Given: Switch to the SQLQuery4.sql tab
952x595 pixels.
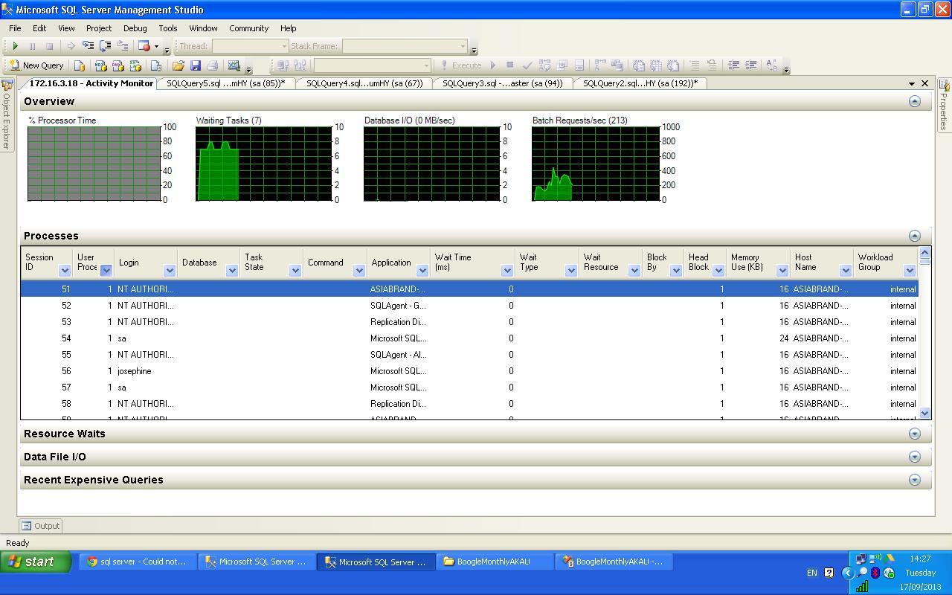Looking at the screenshot, I should tap(364, 83).
